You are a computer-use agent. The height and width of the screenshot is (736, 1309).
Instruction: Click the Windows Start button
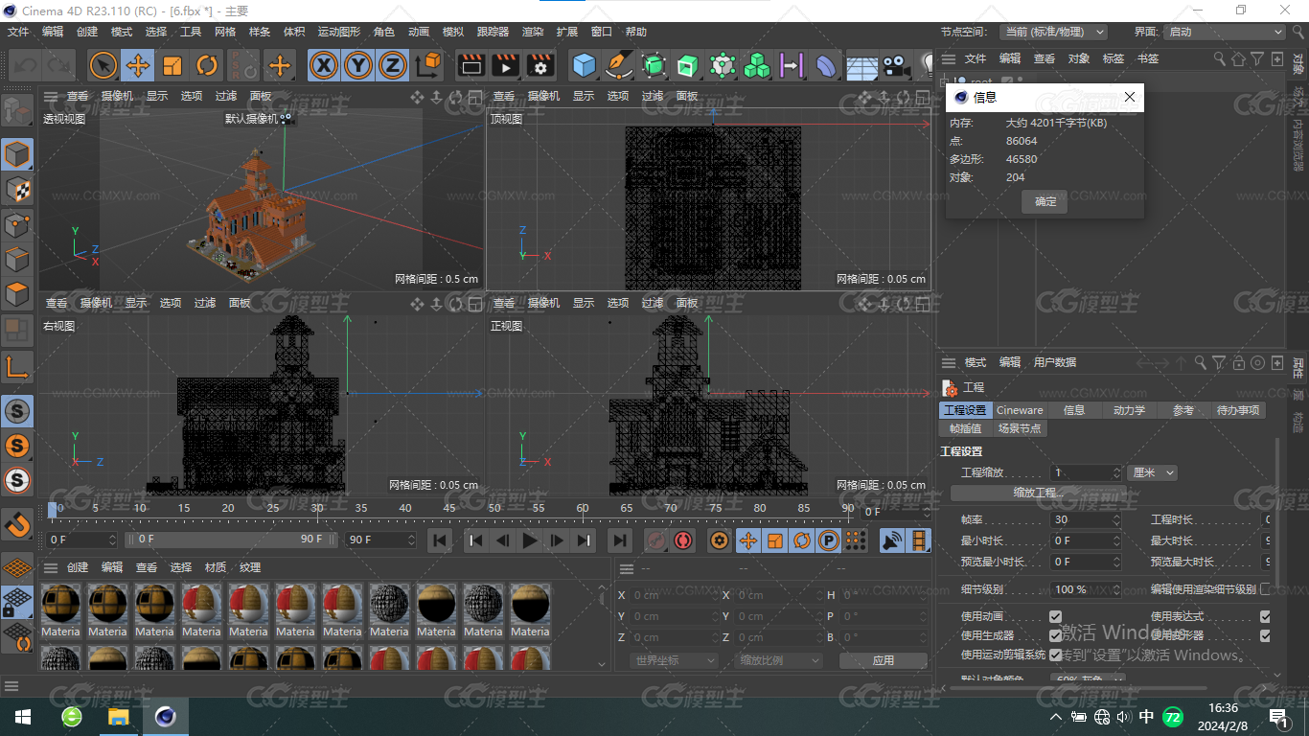point(23,717)
